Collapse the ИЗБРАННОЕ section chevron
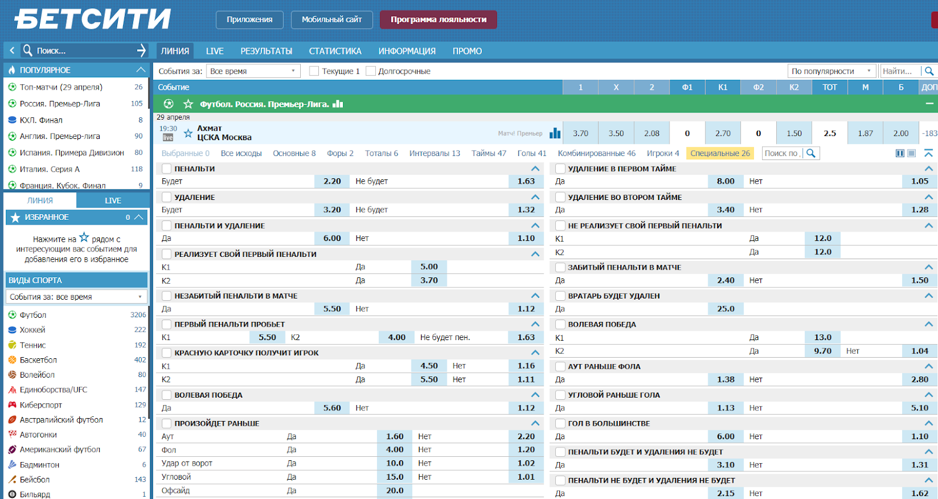The width and height of the screenshot is (938, 499). tap(139, 217)
